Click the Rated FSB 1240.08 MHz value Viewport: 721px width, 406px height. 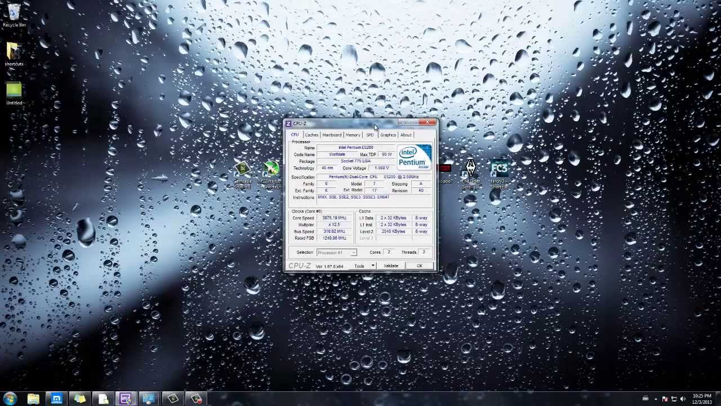tap(335, 239)
